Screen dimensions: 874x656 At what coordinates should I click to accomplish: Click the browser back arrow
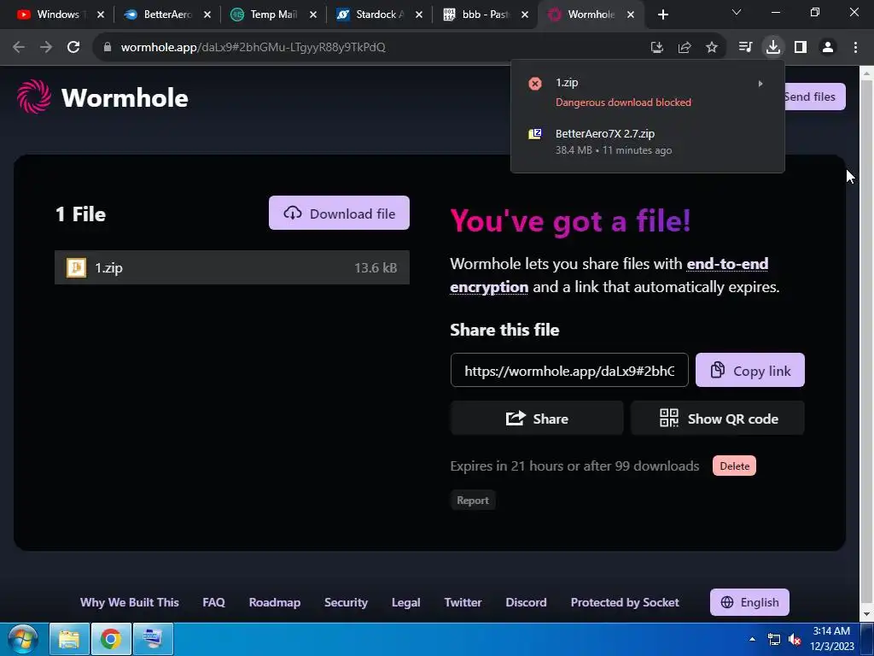click(x=19, y=48)
